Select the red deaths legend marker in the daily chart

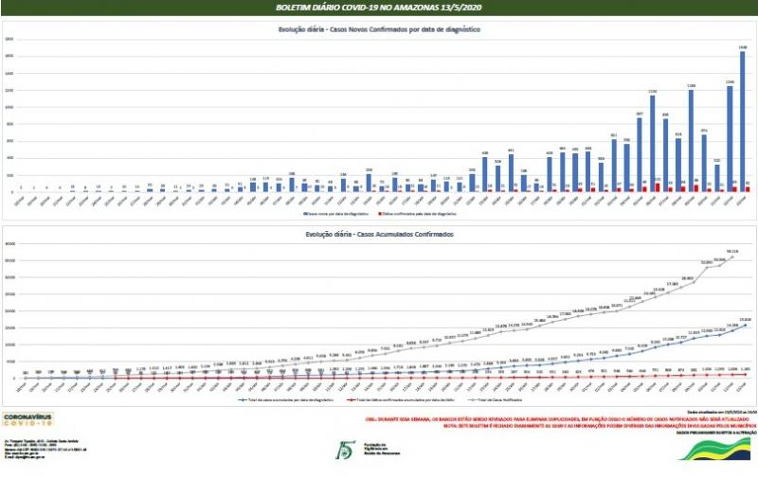click(x=380, y=213)
